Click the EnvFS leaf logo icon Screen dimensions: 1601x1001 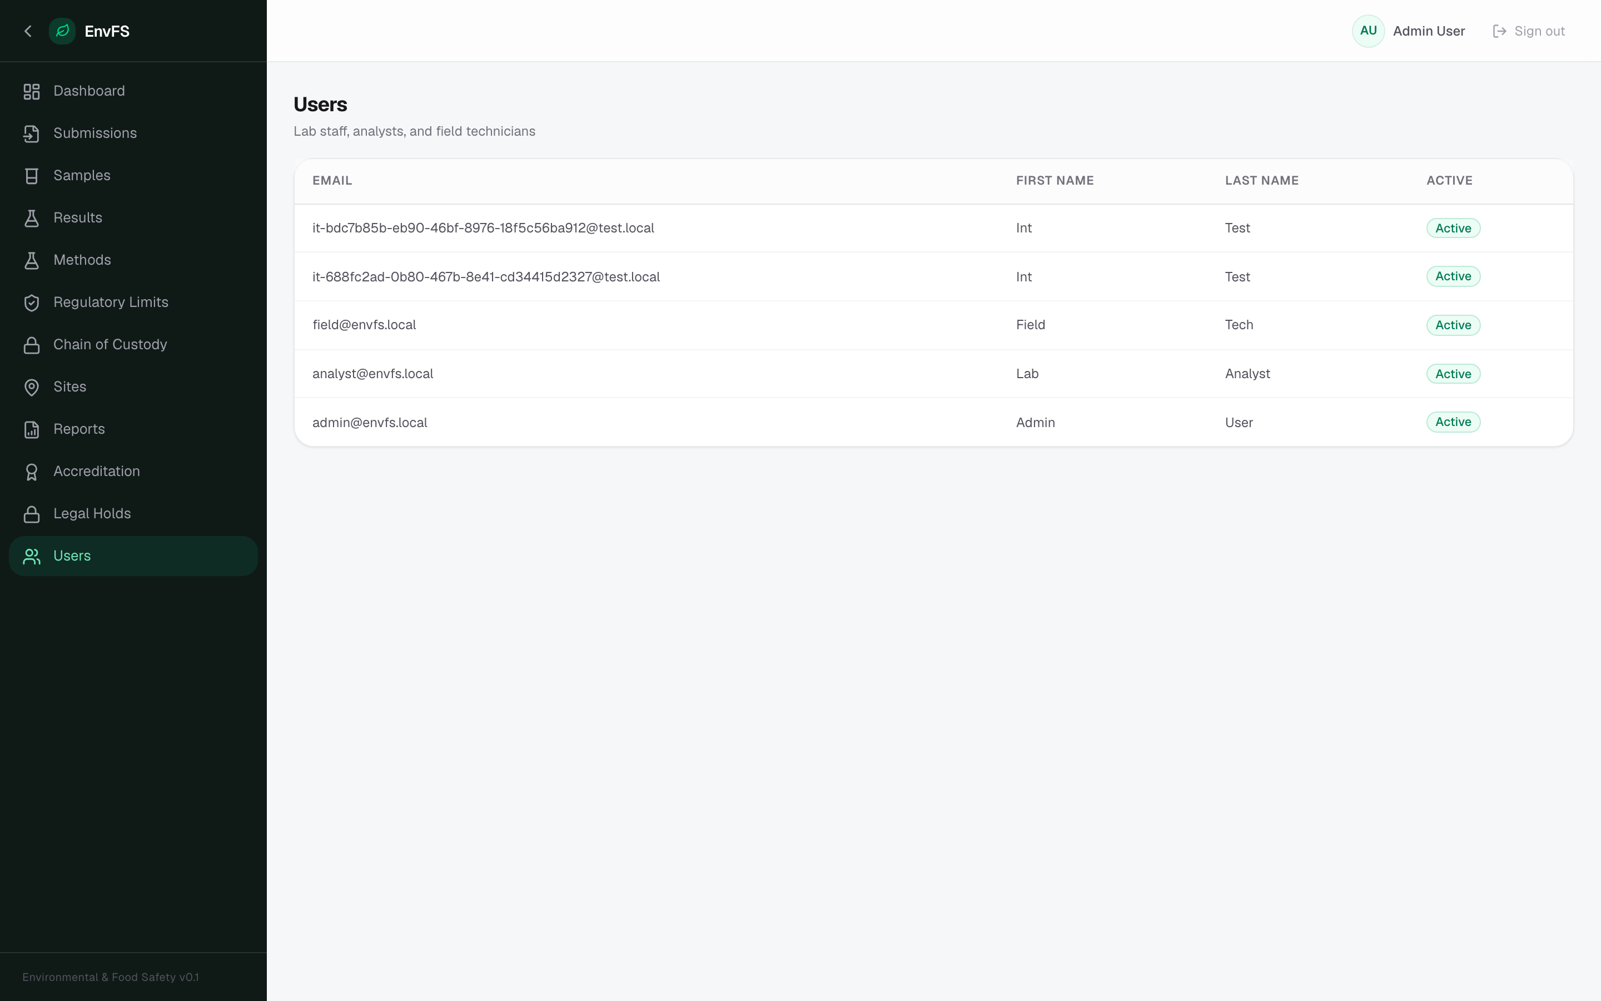point(62,31)
